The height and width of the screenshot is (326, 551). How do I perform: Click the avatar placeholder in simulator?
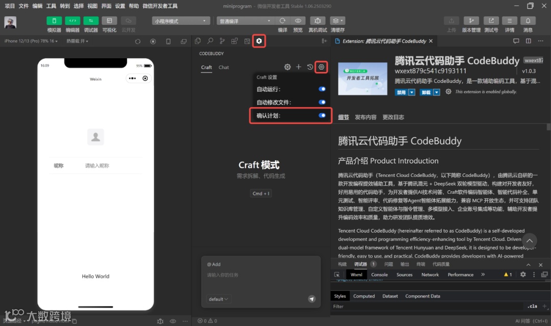(95, 137)
